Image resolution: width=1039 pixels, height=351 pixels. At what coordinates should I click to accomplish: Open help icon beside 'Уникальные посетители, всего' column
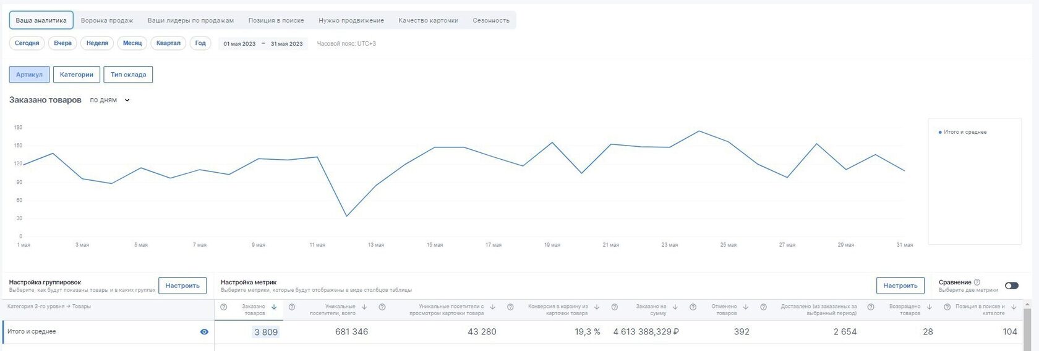pyautogui.click(x=292, y=307)
